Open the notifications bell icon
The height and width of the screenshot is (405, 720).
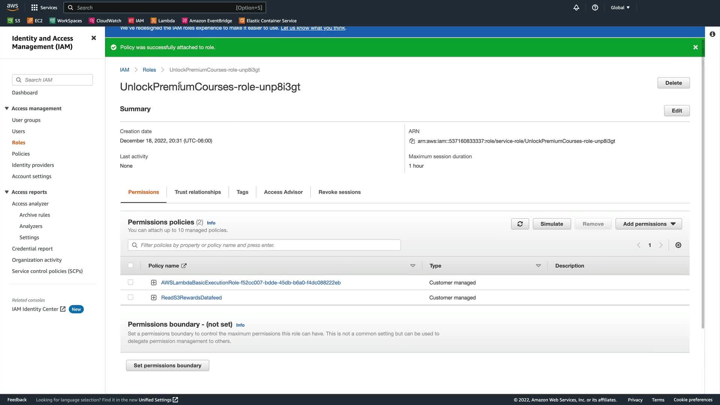[576, 7]
